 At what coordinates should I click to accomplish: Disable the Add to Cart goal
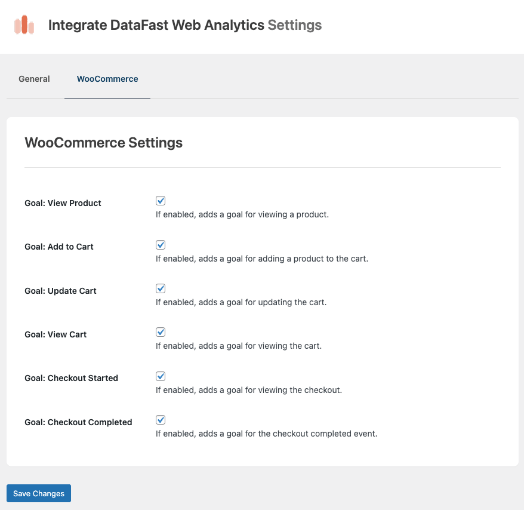click(161, 244)
